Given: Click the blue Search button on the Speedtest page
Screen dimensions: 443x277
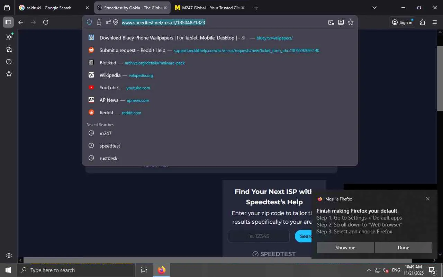Looking at the screenshot, I should (x=304, y=236).
